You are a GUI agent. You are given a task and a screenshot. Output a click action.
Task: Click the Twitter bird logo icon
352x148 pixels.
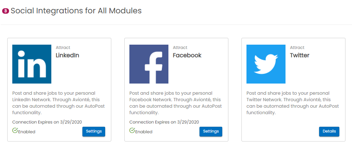click(x=266, y=64)
